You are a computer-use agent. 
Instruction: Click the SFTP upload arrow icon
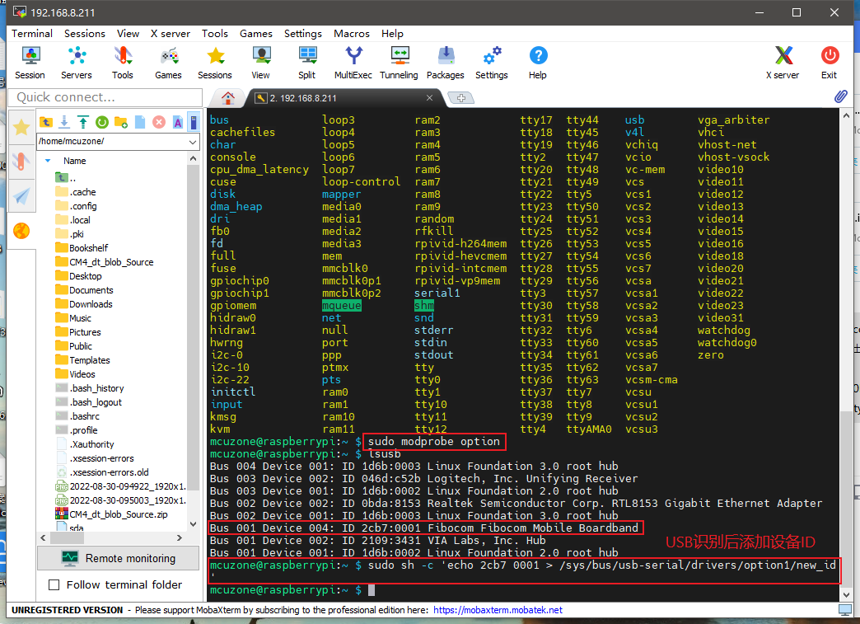[83, 122]
